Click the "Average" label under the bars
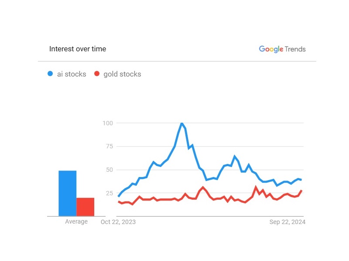Viewport: 349px width, 261px height. point(76,222)
